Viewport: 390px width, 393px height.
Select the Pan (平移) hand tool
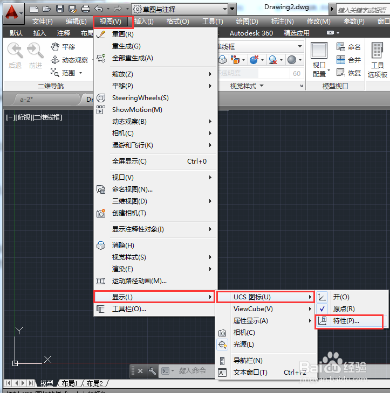[x=63, y=47]
